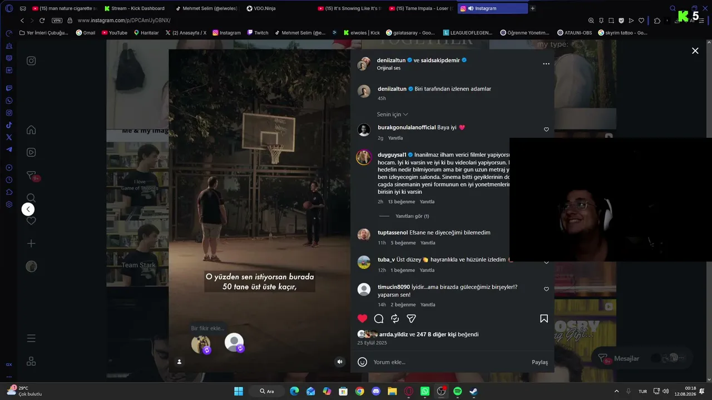Show hidden system tray icons chevron

[616, 391]
